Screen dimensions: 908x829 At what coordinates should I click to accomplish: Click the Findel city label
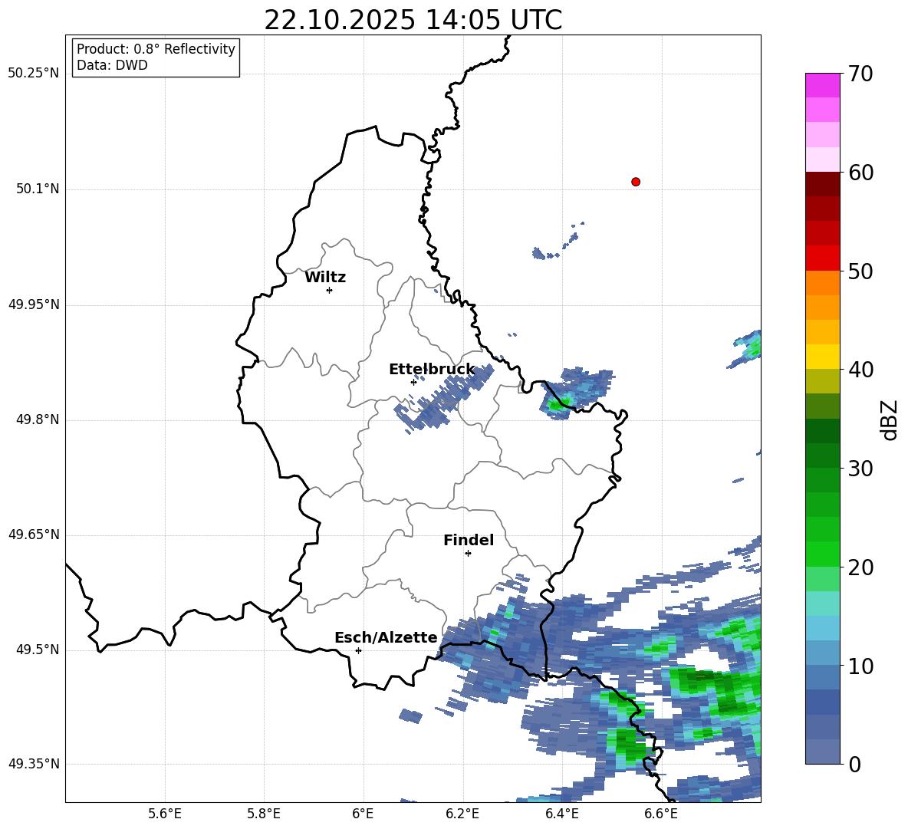tap(469, 540)
